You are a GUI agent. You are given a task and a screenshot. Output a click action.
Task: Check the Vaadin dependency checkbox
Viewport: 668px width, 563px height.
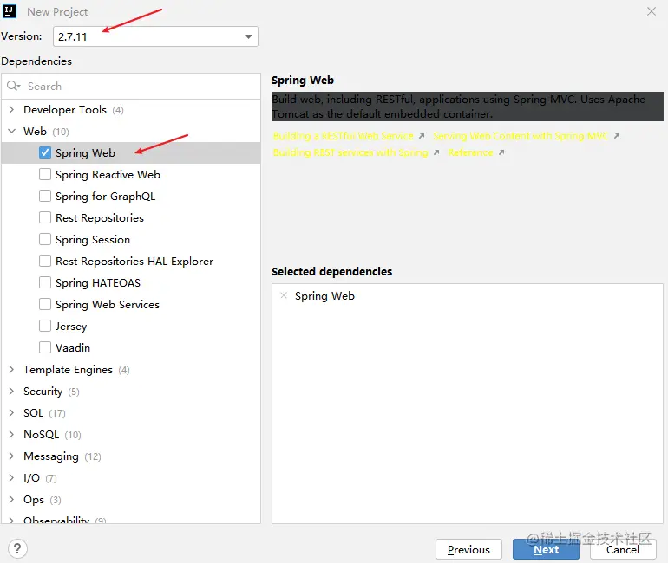coord(45,348)
